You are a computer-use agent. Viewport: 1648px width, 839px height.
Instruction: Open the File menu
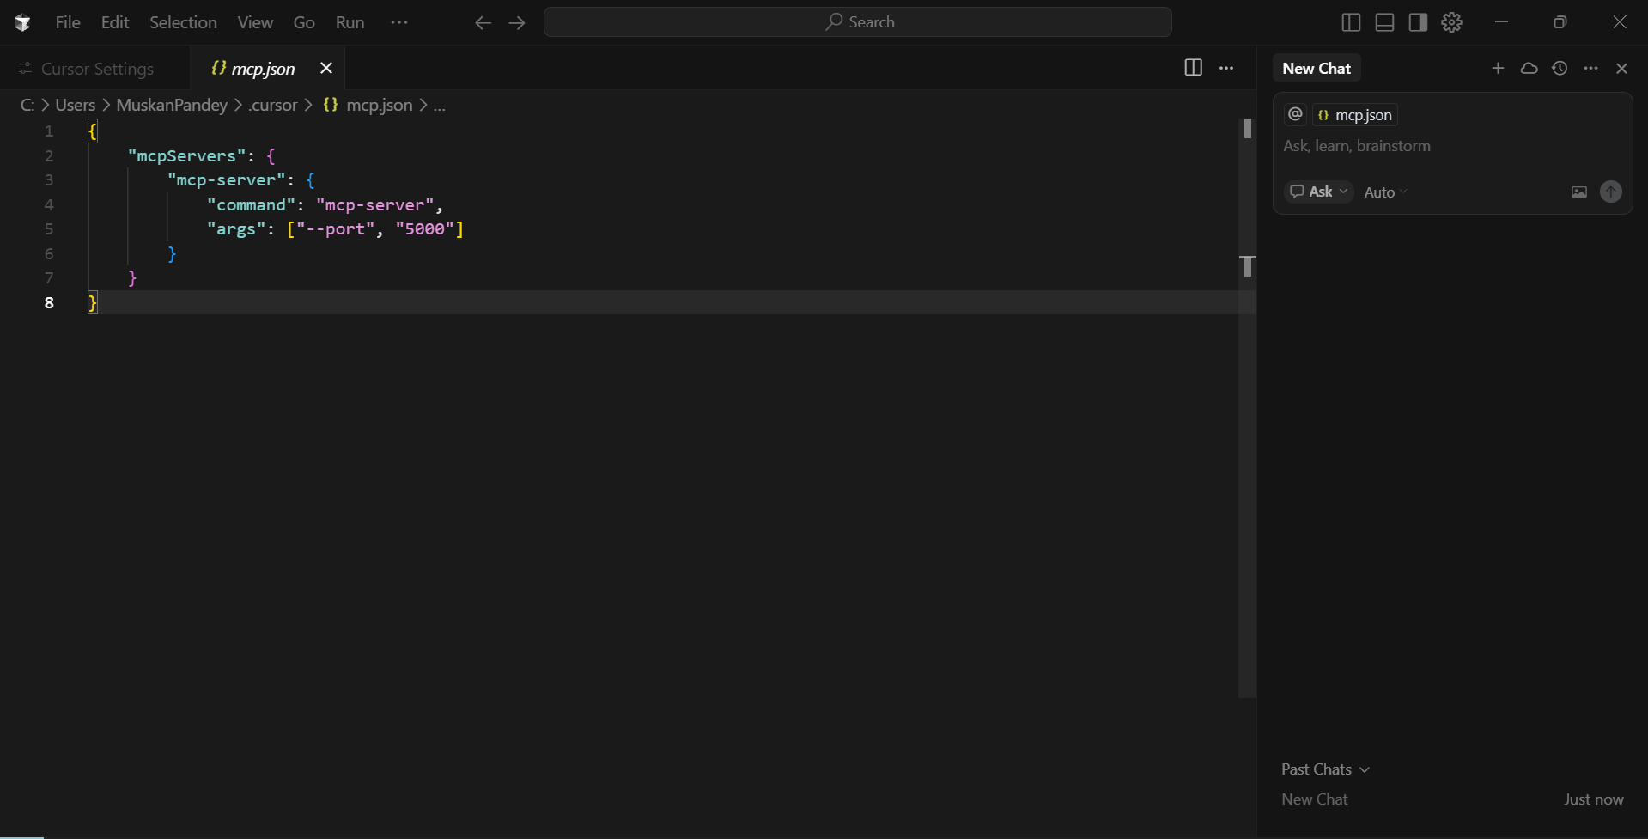coord(68,22)
